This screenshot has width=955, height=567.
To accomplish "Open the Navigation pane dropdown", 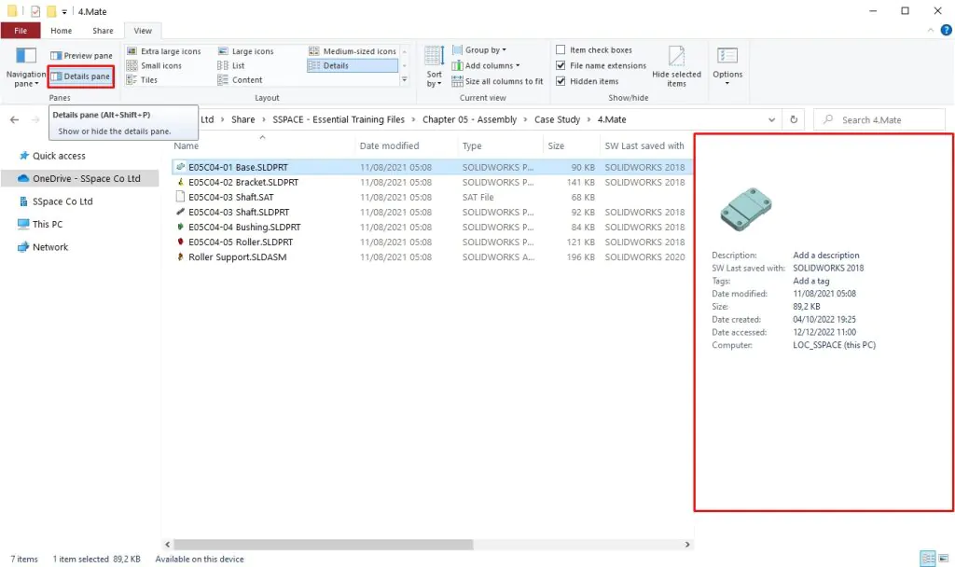I will [x=25, y=67].
